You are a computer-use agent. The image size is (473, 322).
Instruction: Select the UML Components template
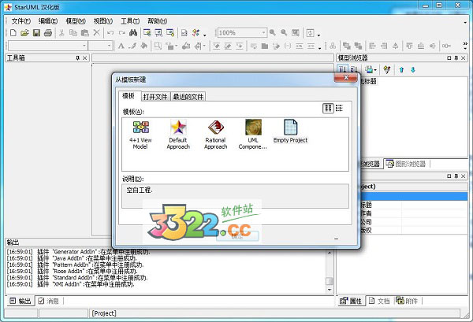[253, 135]
